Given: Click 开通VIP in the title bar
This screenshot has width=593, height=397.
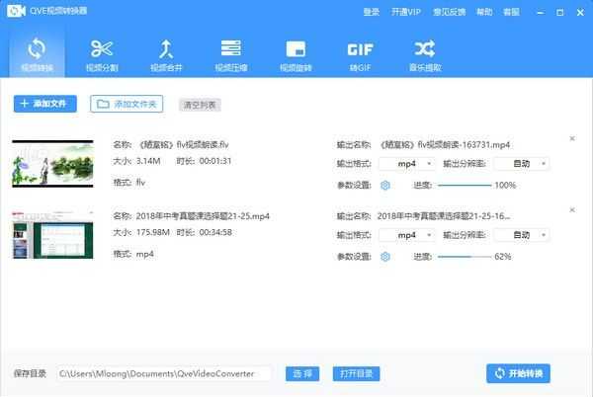Looking at the screenshot, I should (x=406, y=12).
